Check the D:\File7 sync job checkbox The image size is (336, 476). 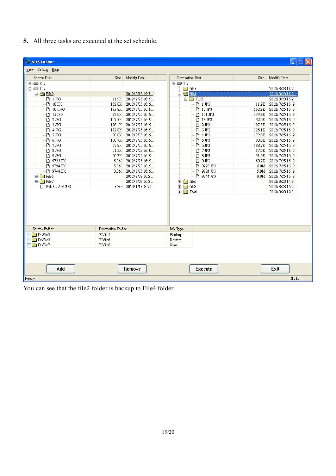pos(29,245)
